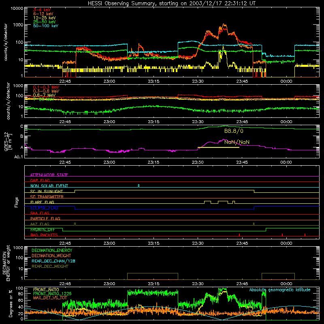Select the ECLIPSE_FLAG label

pos(44,208)
